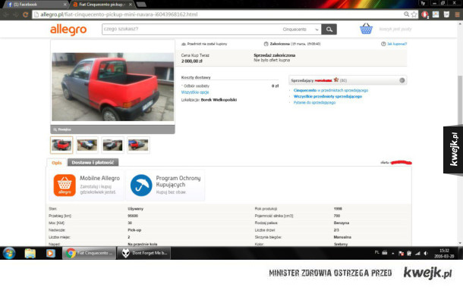Click the czego szukasz search field
This screenshot has width=463, height=287.
tap(191, 30)
